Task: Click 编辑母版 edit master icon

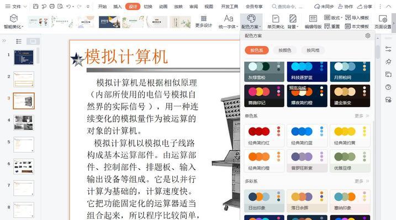Action: pyautogui.click(x=313, y=21)
